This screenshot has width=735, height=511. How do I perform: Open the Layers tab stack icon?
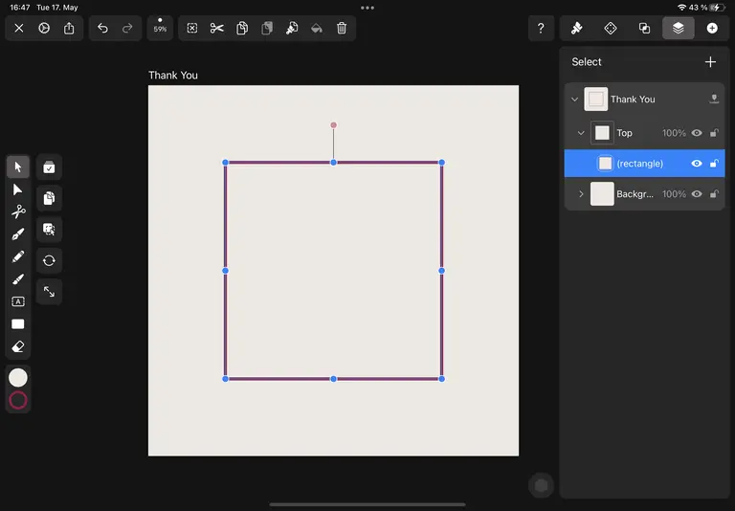(679, 28)
